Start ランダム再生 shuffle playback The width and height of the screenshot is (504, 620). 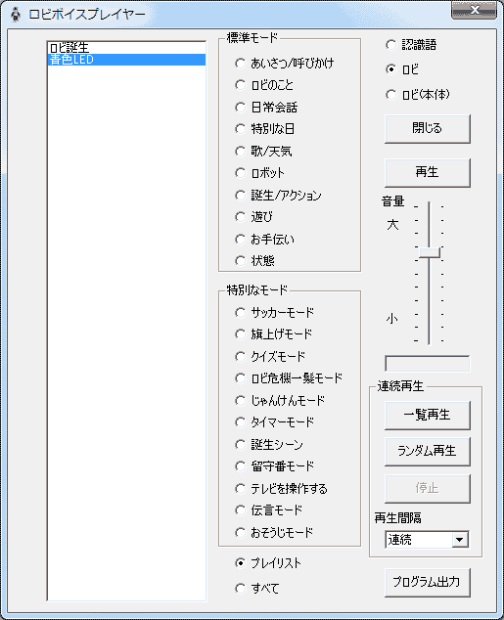[x=428, y=451]
